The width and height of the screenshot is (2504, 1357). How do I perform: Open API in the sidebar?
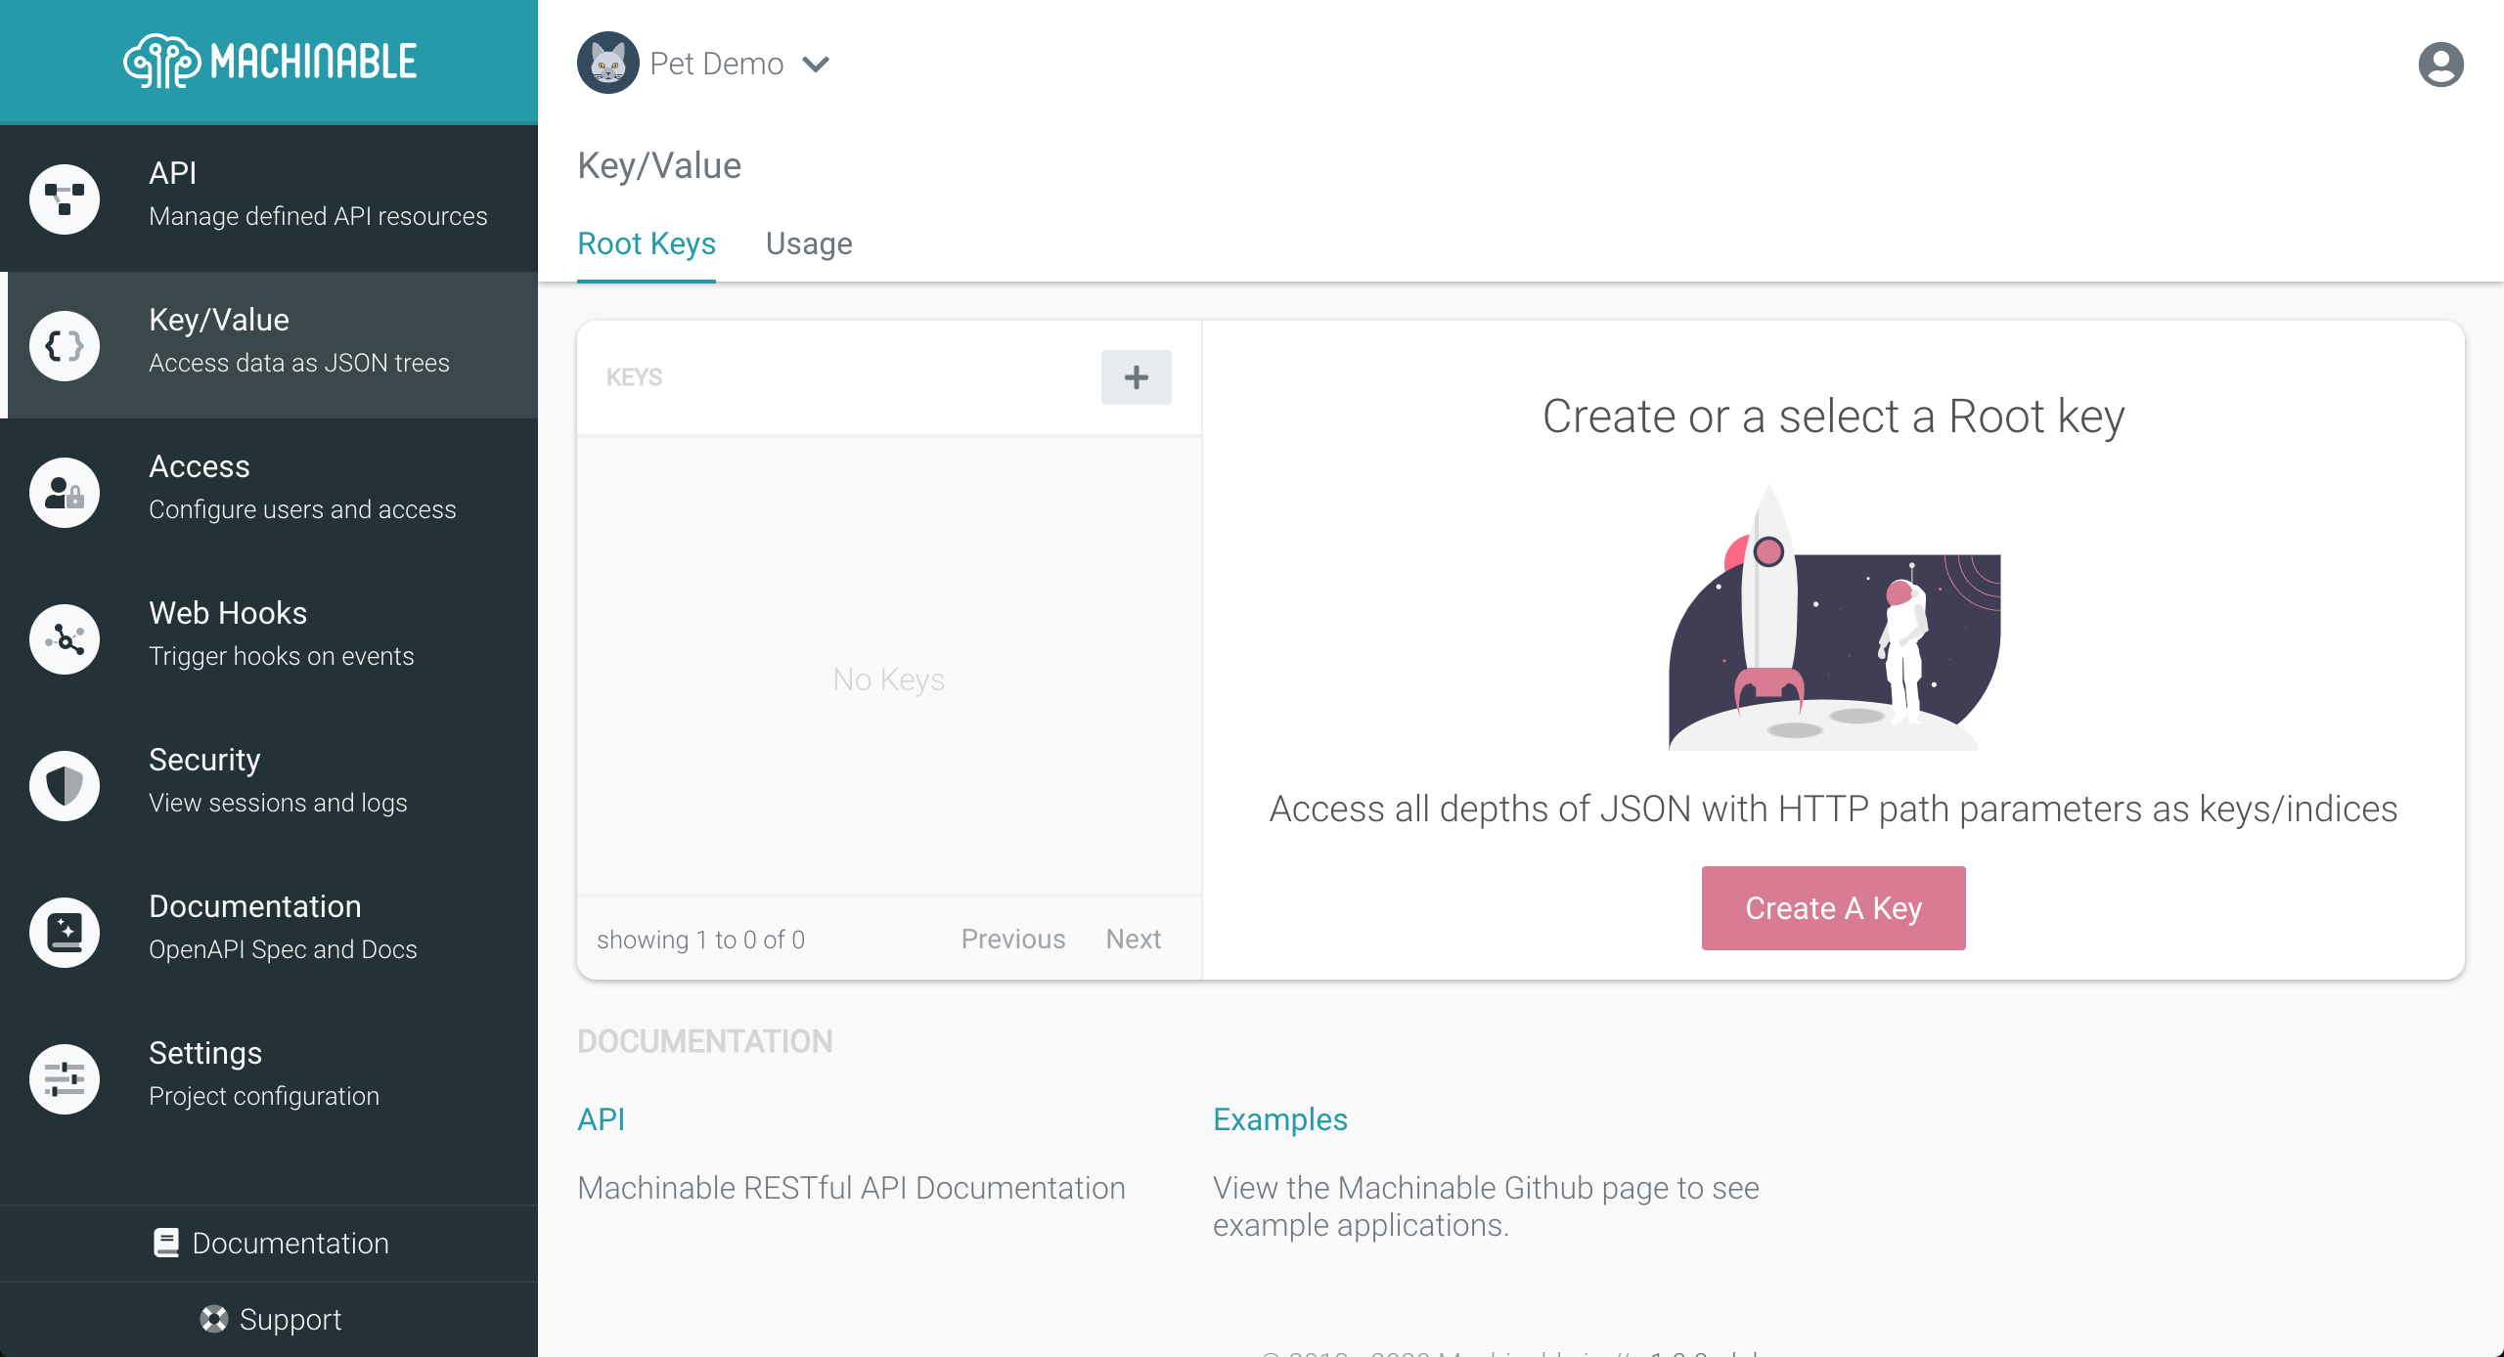[x=269, y=198]
